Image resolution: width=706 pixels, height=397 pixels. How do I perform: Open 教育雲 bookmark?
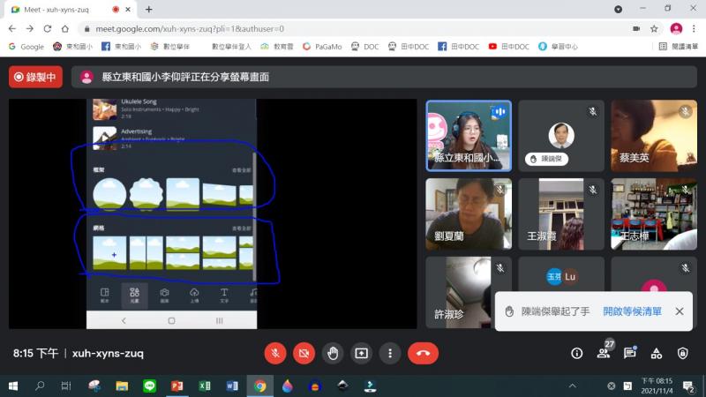coord(277,47)
